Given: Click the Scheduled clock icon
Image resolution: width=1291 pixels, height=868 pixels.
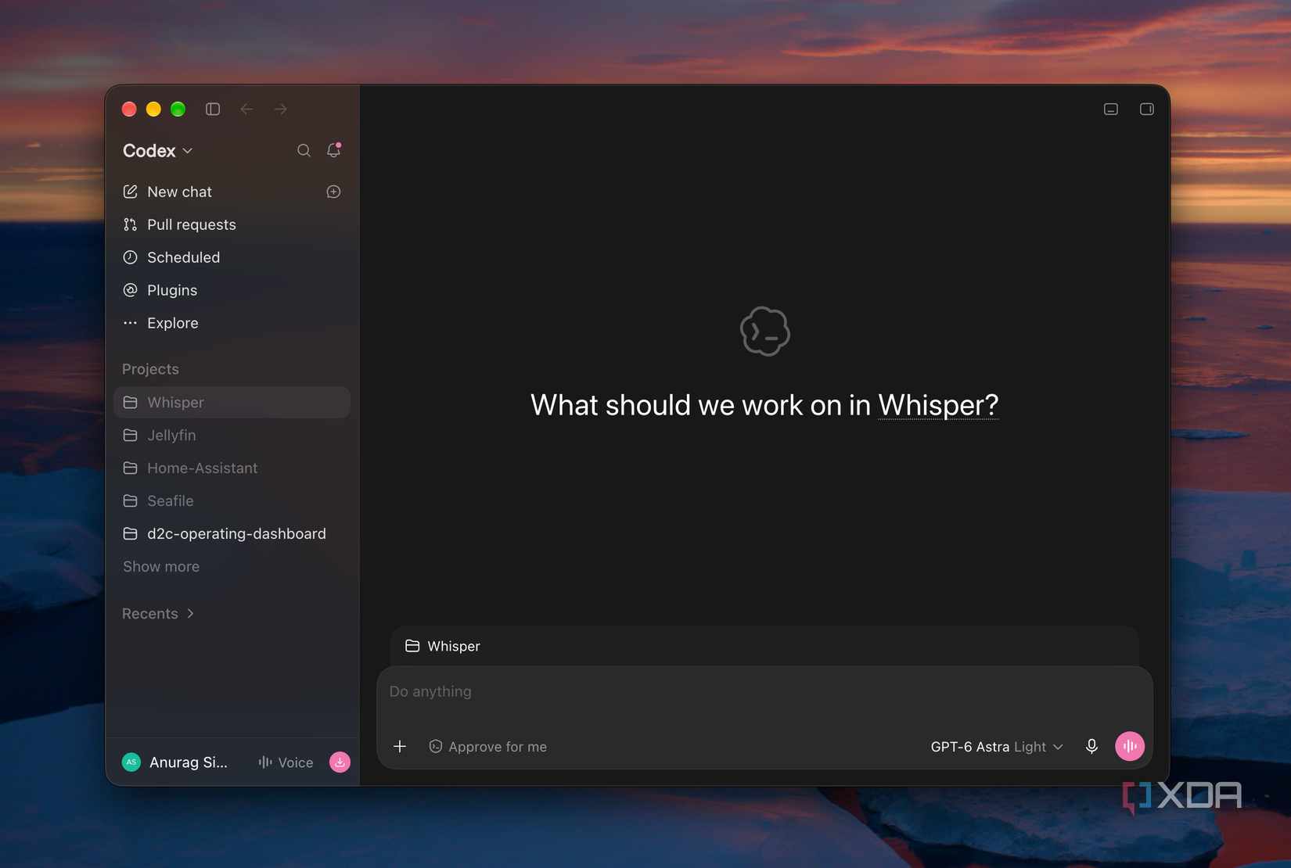Looking at the screenshot, I should [x=131, y=257].
